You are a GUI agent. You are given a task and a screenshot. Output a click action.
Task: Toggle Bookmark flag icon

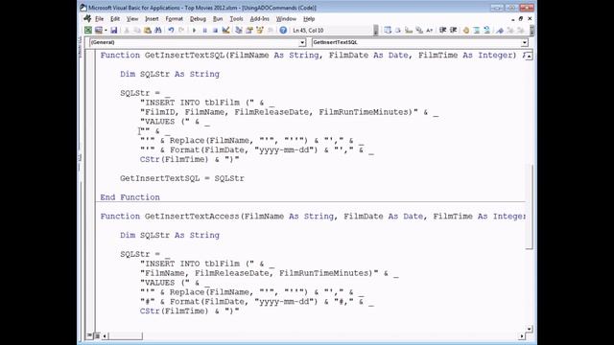pos(500,30)
